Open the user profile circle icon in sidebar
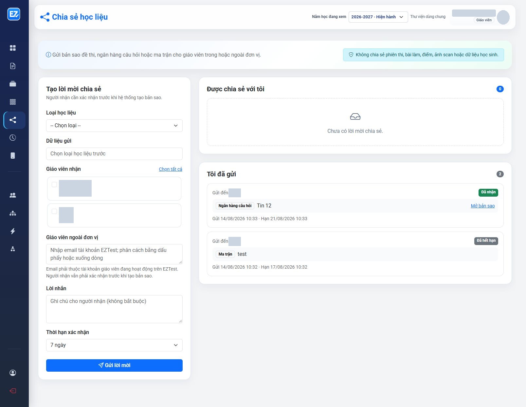526x407 pixels. (x=13, y=373)
